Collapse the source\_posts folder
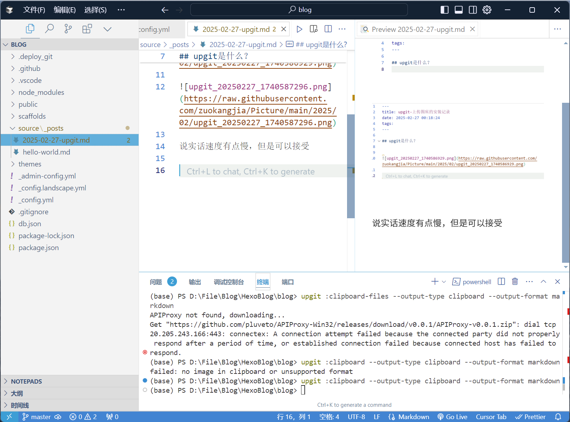Viewport: 570px width, 422px height. (x=69, y=128)
